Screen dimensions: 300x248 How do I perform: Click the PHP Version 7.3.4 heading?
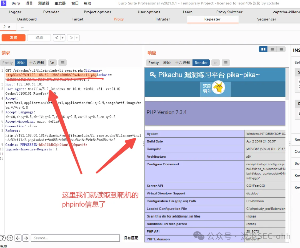(166, 112)
